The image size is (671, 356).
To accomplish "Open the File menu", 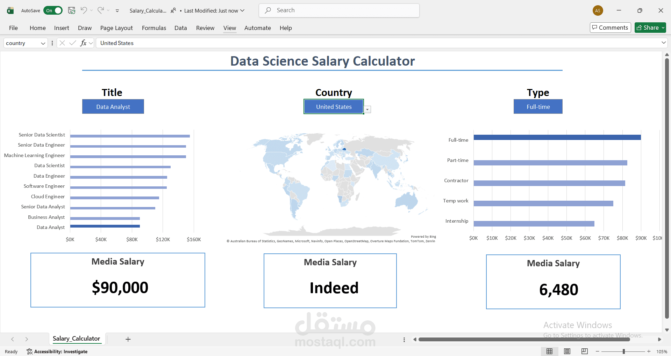I will pyautogui.click(x=13, y=28).
